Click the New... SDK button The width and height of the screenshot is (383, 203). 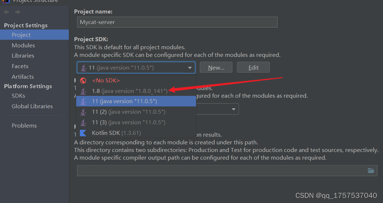coord(216,67)
